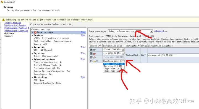Screen dimensions: 199x109
Task: Click the Total column header
Action: tap(144, 46)
